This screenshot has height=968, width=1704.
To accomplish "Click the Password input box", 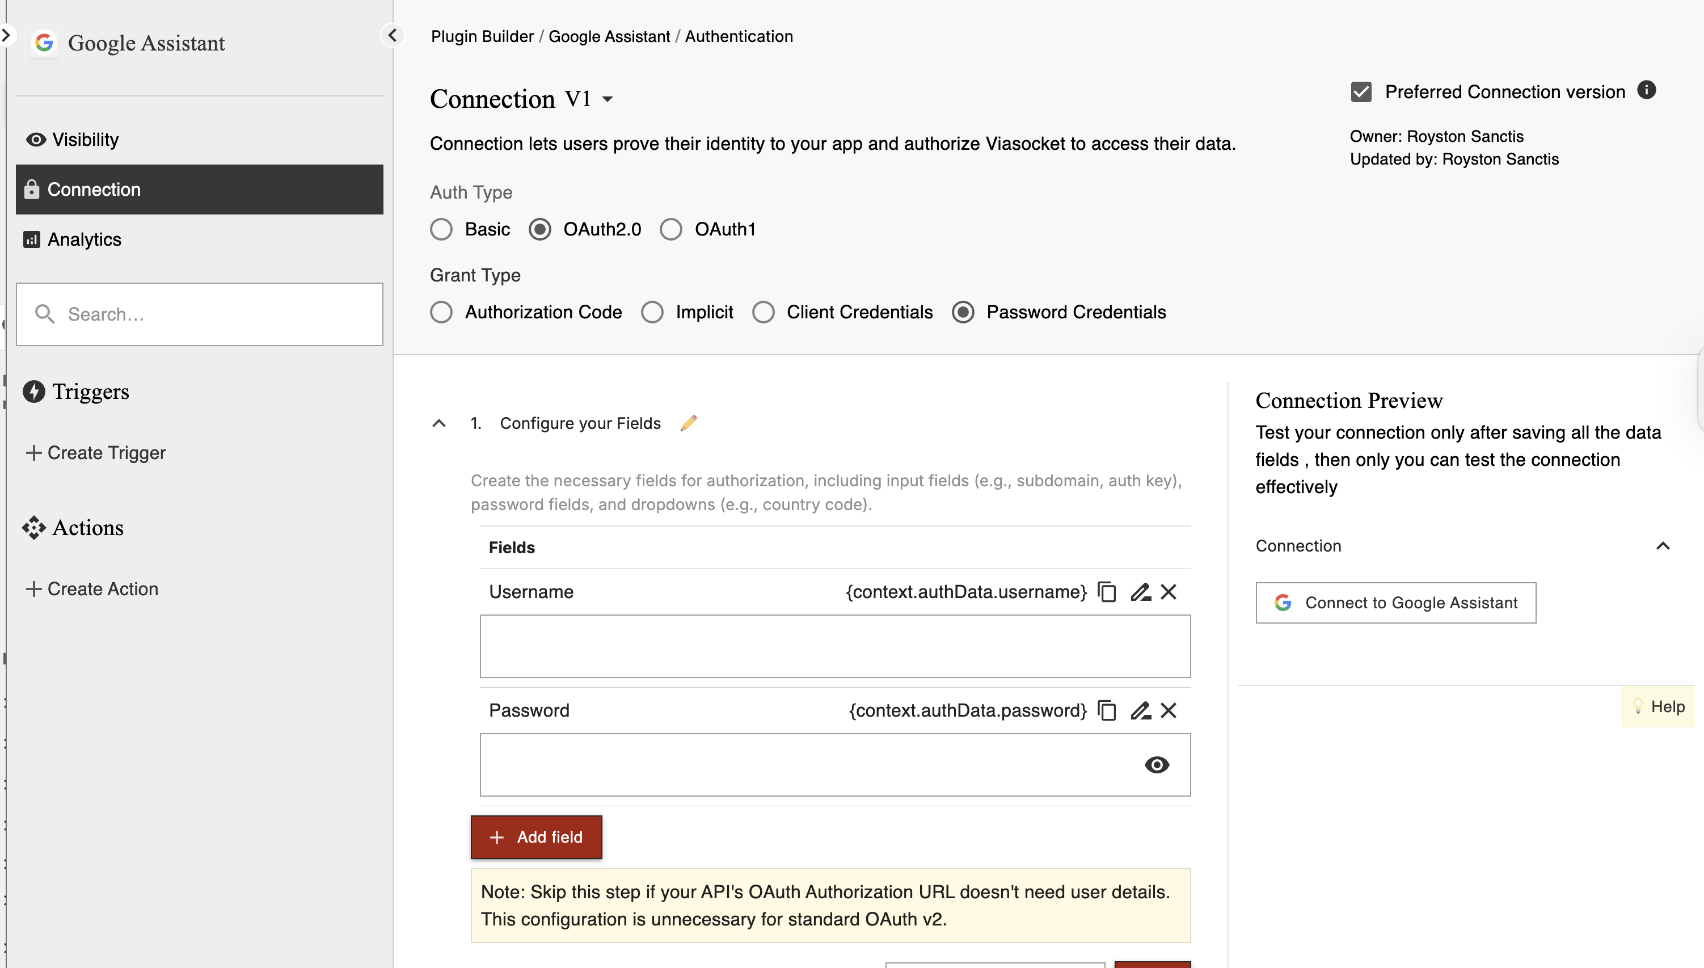I will 836,765.
